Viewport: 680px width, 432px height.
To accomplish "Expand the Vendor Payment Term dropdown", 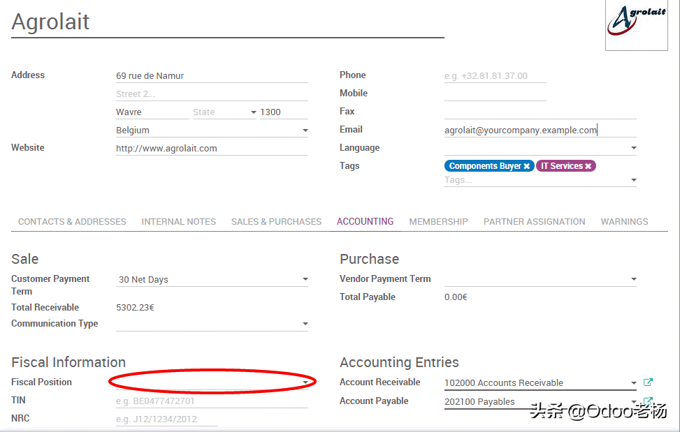I will tap(634, 279).
